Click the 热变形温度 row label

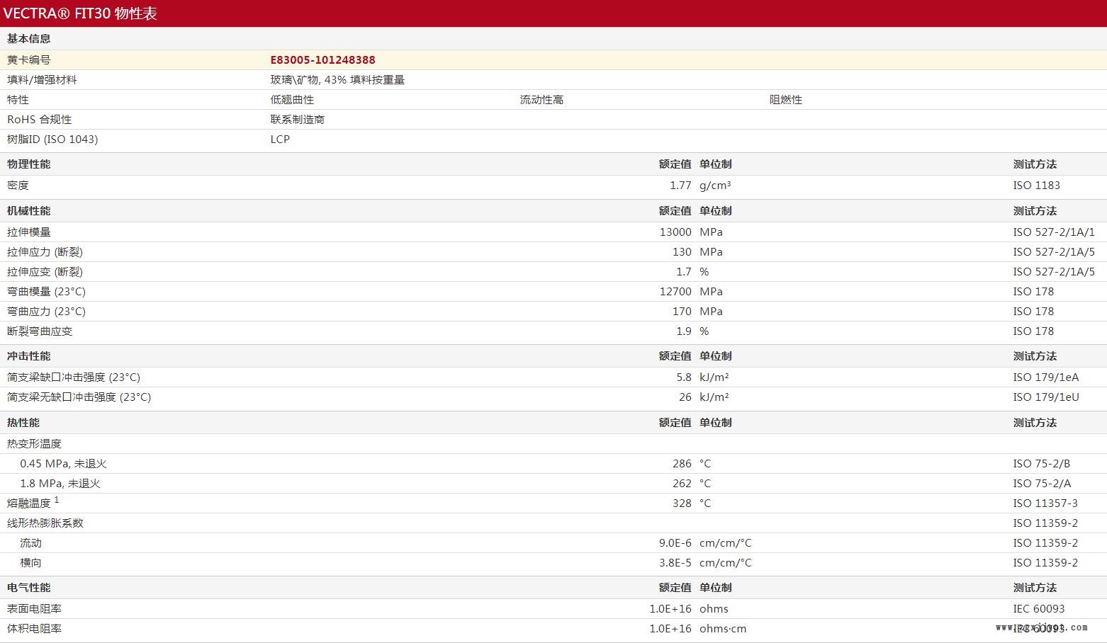(34, 444)
